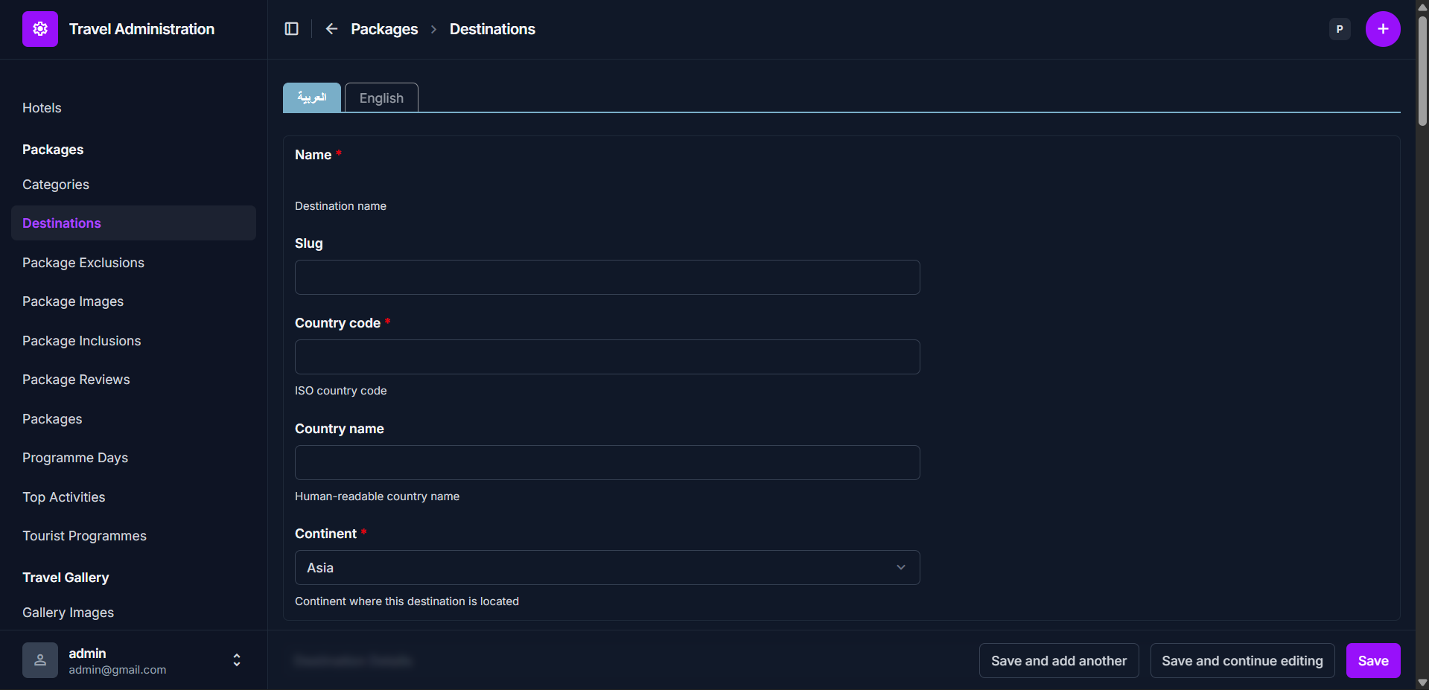1429x690 pixels.
Task: Toggle the sidebar panel icon
Action: pyautogui.click(x=292, y=29)
